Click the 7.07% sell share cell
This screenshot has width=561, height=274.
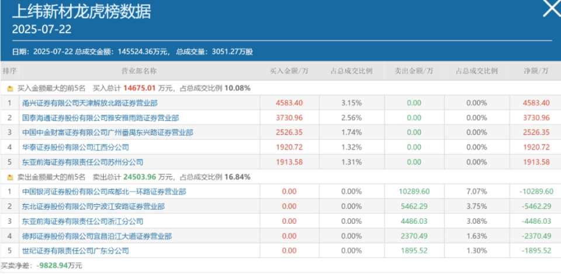[477, 192]
